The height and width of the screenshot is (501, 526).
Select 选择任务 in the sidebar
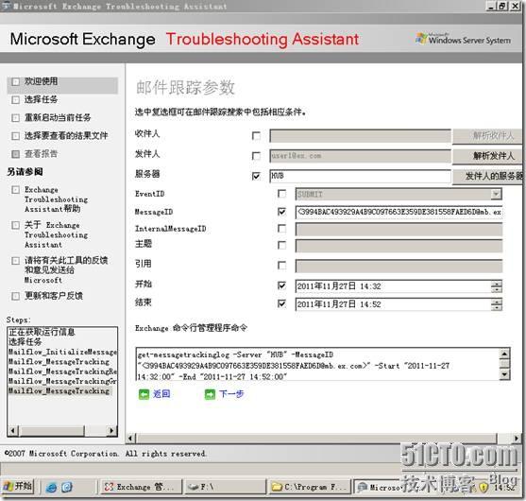[41, 100]
